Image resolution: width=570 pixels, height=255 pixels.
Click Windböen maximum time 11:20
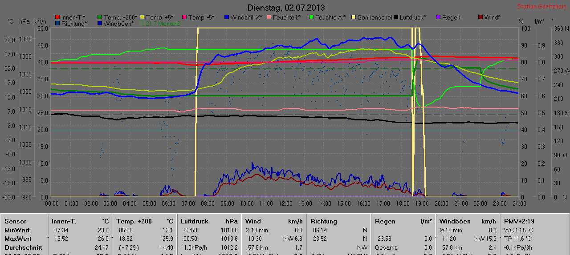449,239
